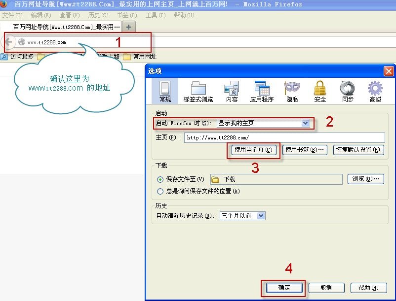396x301 pixels.
Task: Open the 内容 (Content) options panel
Action: 232,92
